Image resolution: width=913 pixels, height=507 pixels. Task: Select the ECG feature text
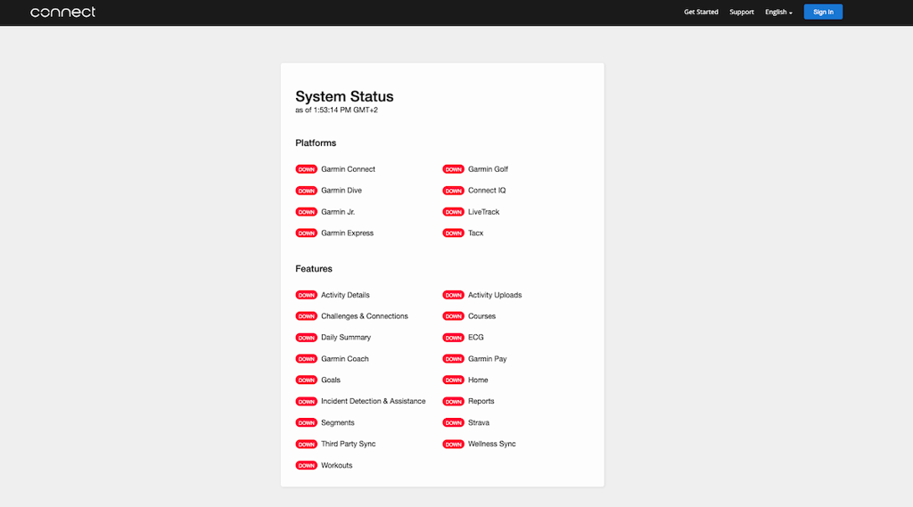476,338
